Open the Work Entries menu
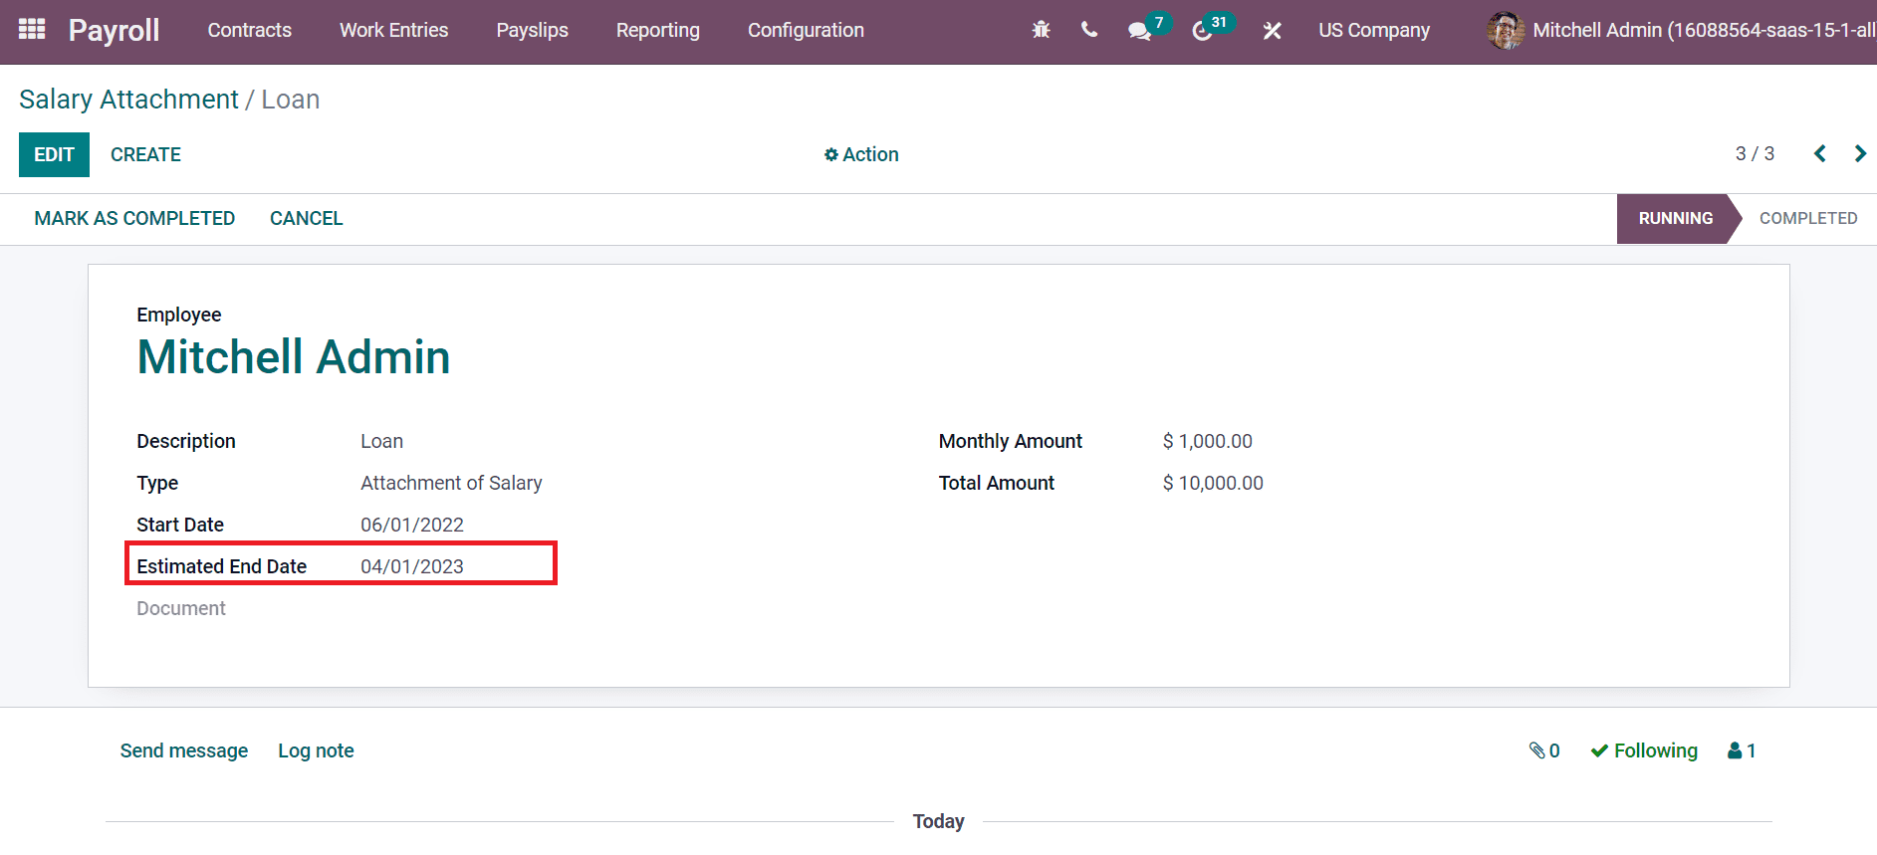 393,30
